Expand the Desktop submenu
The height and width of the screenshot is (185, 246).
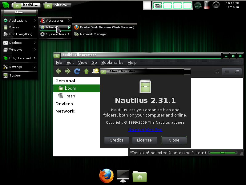(20, 43)
